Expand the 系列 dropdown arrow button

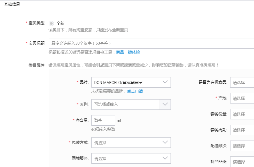click(165, 104)
